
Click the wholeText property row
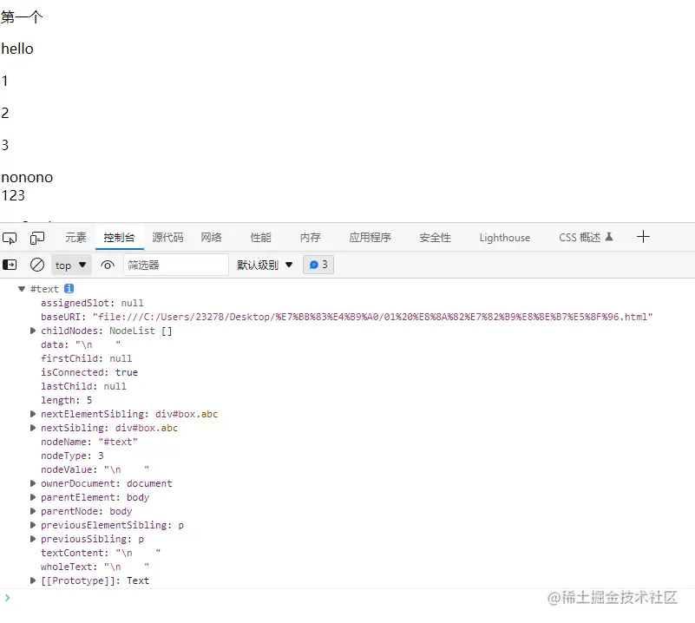click(95, 567)
